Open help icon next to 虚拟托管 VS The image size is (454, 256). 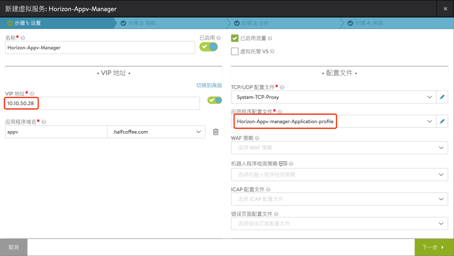coord(272,52)
